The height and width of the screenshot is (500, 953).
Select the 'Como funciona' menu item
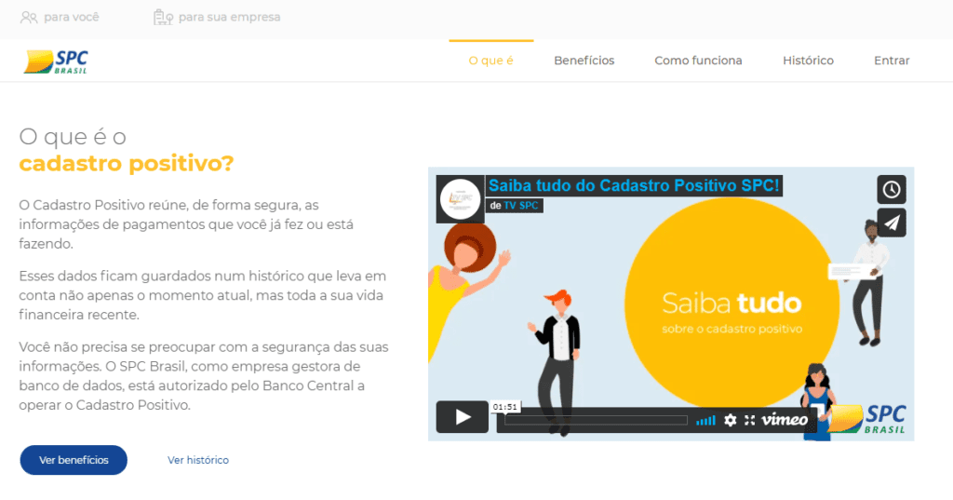click(698, 61)
